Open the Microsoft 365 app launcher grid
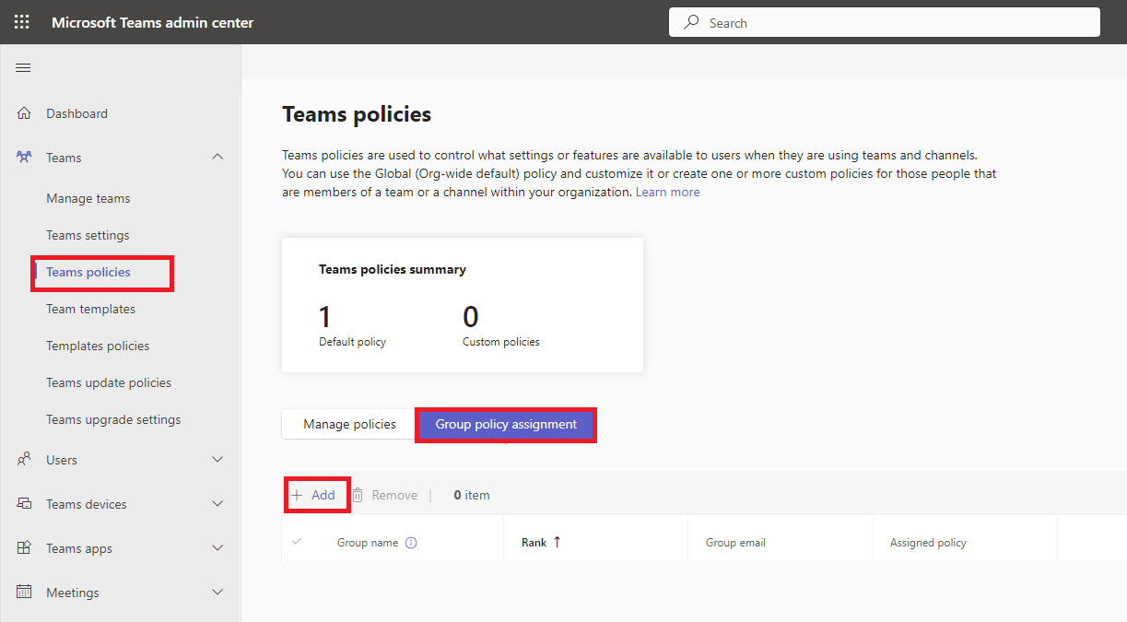Viewport: 1127px width, 622px height. point(22,21)
